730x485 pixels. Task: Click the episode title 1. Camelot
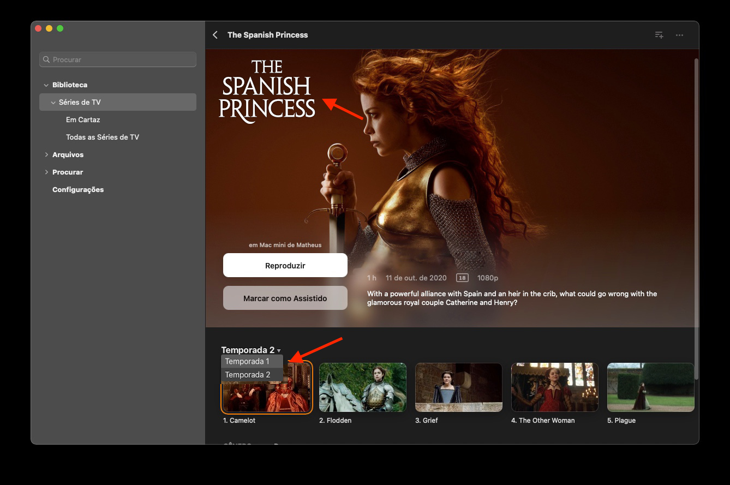239,421
